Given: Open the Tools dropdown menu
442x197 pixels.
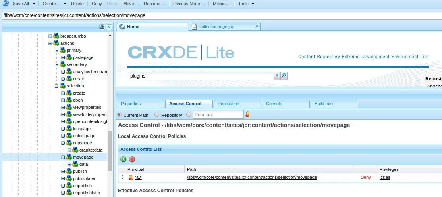Looking at the screenshot, I should (246, 4).
